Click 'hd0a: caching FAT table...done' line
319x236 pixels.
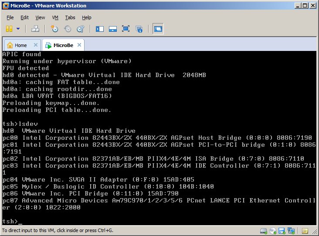click(61, 82)
